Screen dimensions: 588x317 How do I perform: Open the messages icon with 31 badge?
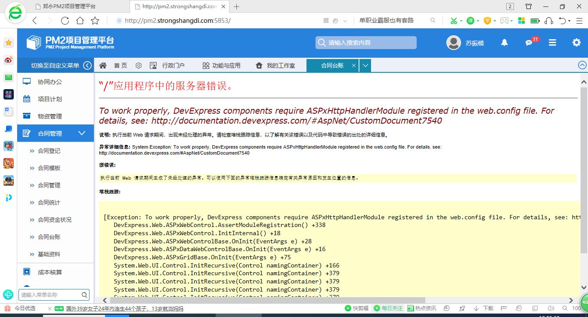click(x=529, y=43)
